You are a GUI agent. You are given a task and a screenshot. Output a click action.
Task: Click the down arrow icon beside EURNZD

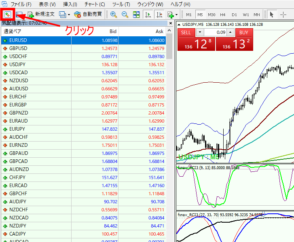click(x=5, y=145)
